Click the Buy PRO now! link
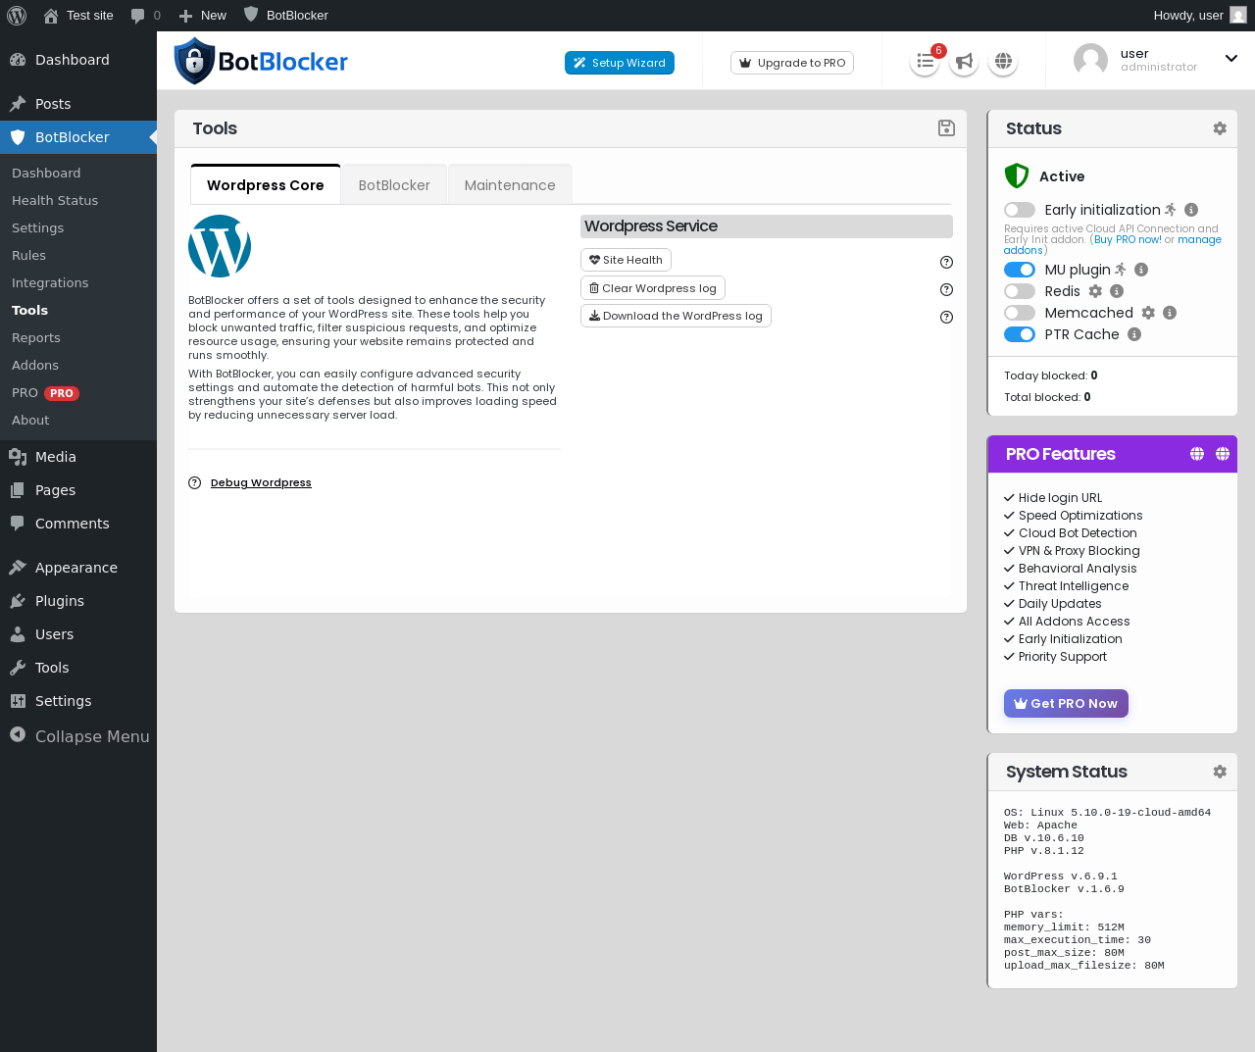 point(1128,239)
